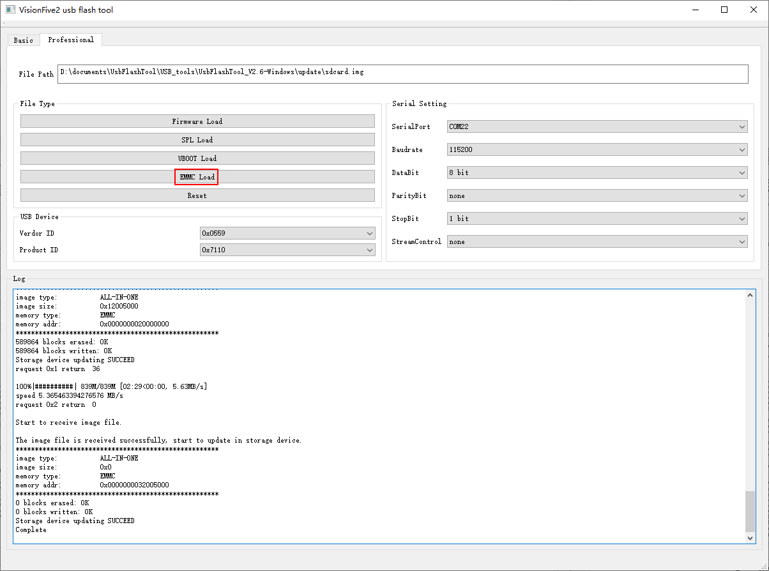Click the log scrollbar down arrow
Screen dimensions: 769x571
tap(750, 538)
